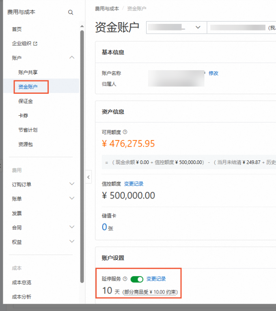The width and height of the screenshot is (276, 311).
Task: Expand the 合同 menu group
Action: 72,227
